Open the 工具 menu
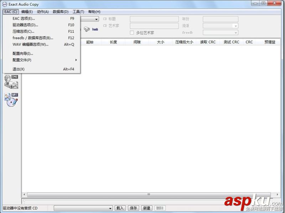The image size is (285, 213). click(78, 11)
